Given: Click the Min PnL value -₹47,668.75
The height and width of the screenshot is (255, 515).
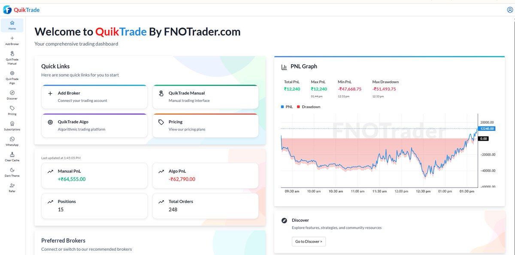Looking at the screenshot, I should tap(349, 89).
